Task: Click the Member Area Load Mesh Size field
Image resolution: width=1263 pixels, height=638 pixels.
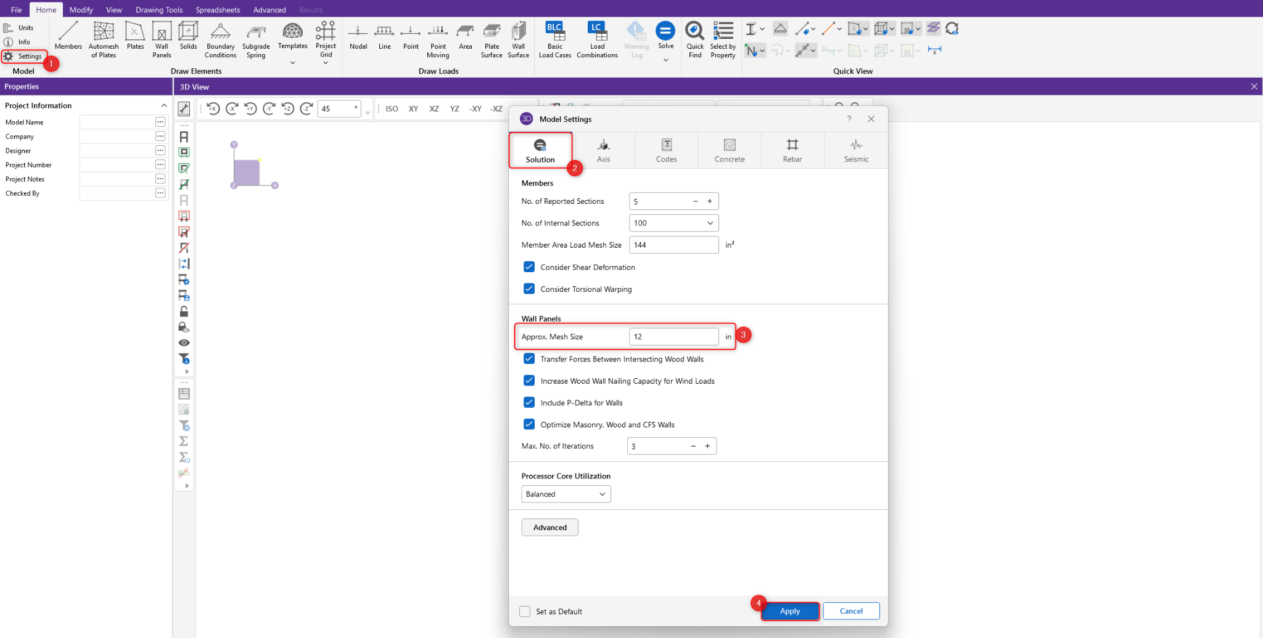Action: [673, 244]
